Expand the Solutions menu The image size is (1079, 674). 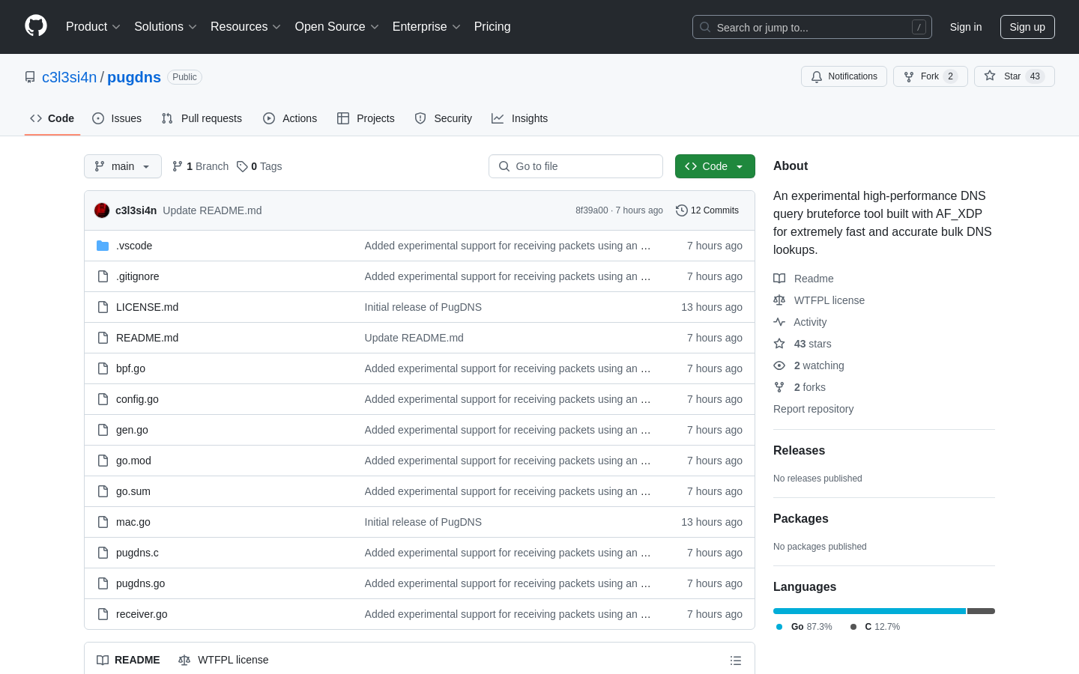[166, 26]
